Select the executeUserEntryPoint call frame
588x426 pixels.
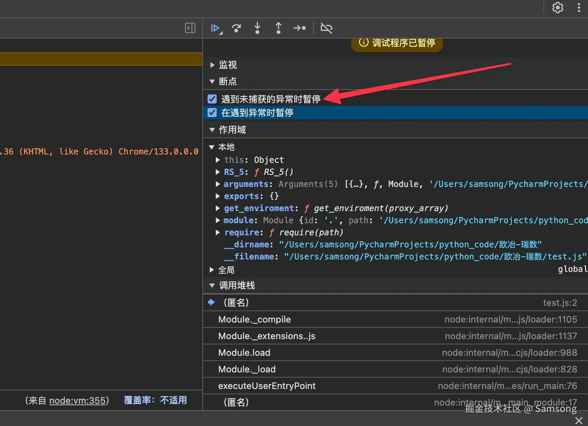pos(395,386)
